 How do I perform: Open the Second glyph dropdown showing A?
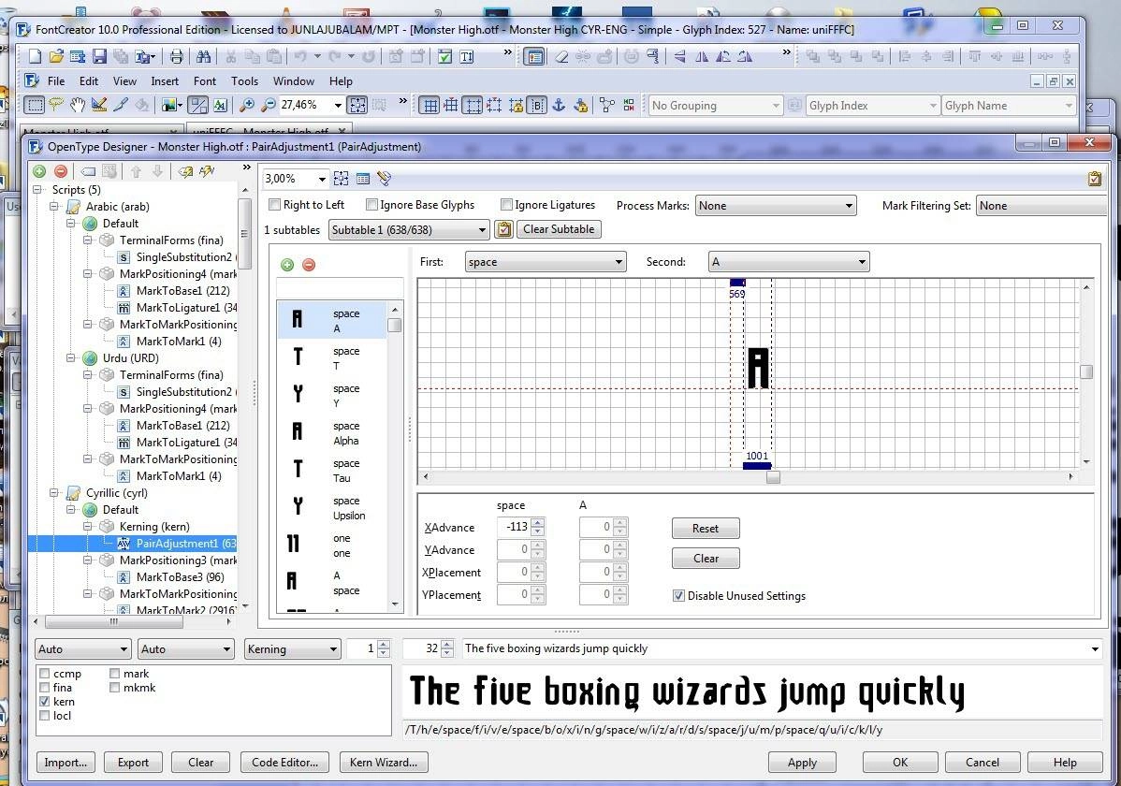pyautogui.click(x=789, y=262)
